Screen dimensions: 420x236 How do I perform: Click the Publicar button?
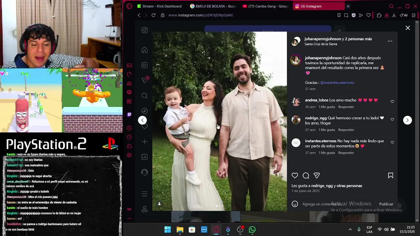(386, 204)
